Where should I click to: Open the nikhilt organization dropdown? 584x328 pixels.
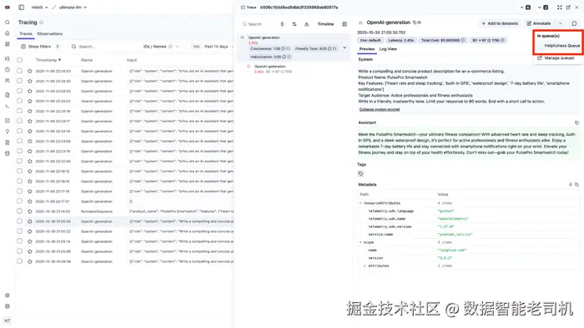[x=39, y=7]
